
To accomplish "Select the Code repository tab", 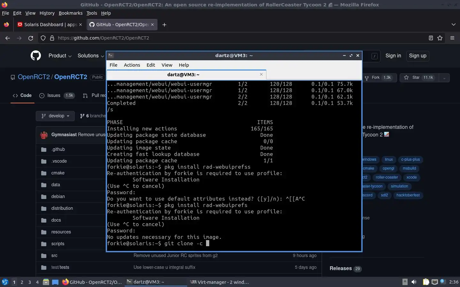I will point(22,95).
